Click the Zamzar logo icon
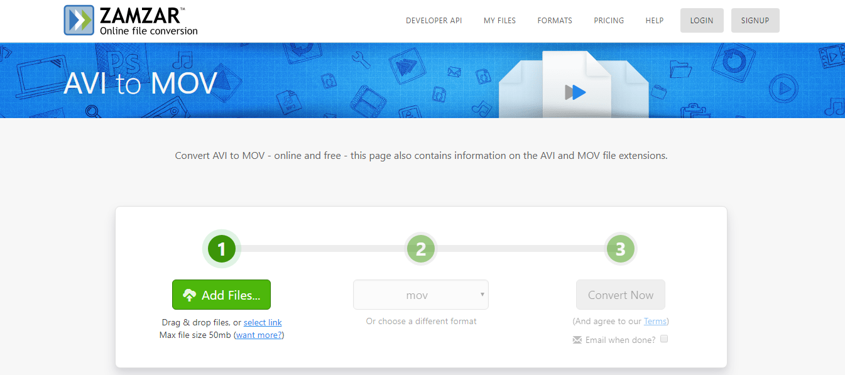Image resolution: width=845 pixels, height=375 pixels. click(79, 20)
